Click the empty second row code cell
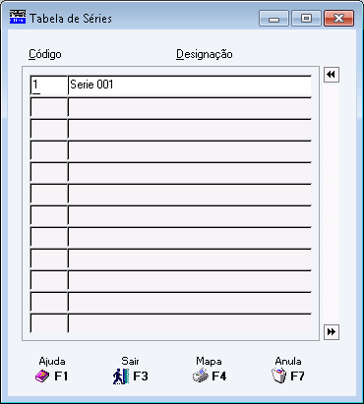This screenshot has width=364, height=404. pos(49,107)
